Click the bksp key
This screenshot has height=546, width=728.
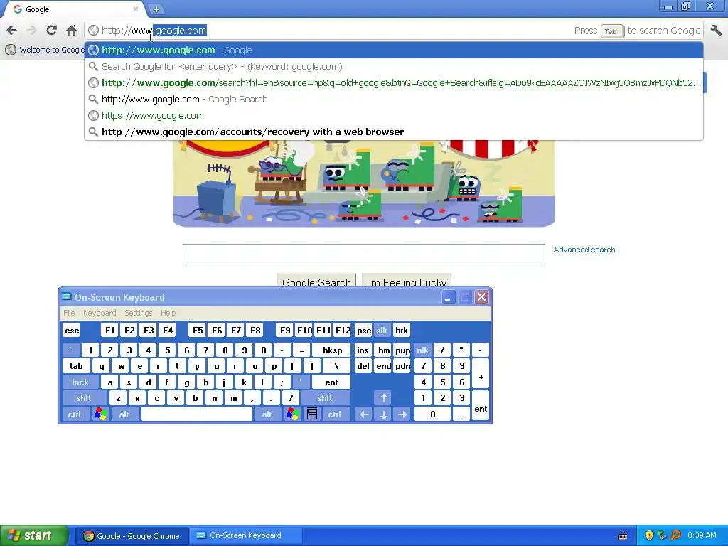(332, 350)
